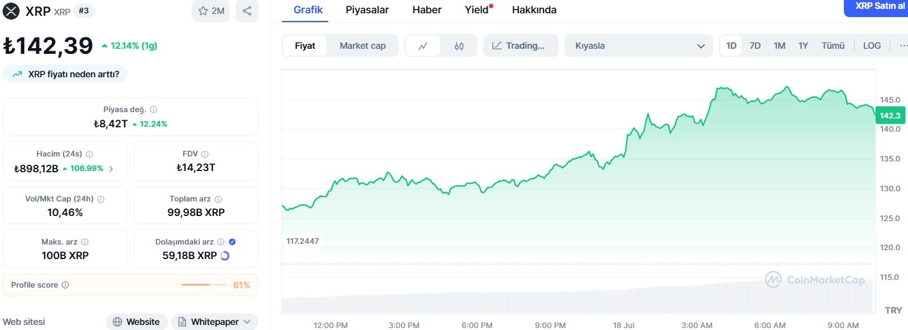Click the ₺898,12B volume value
This screenshot has width=908, height=330.
coord(36,168)
